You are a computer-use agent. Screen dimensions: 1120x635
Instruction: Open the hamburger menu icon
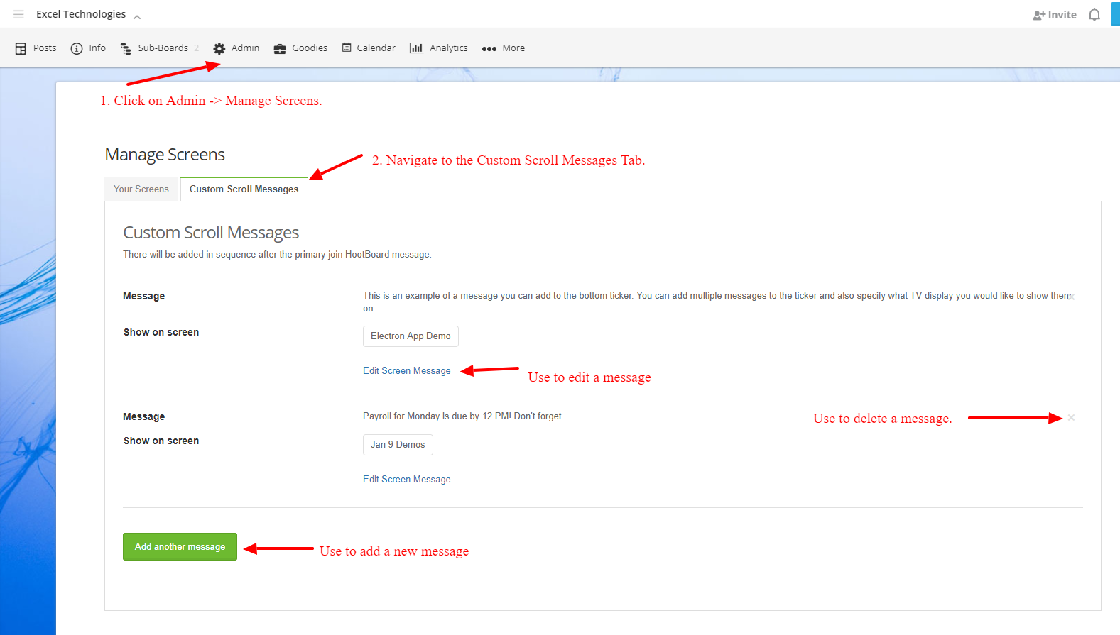[18, 14]
